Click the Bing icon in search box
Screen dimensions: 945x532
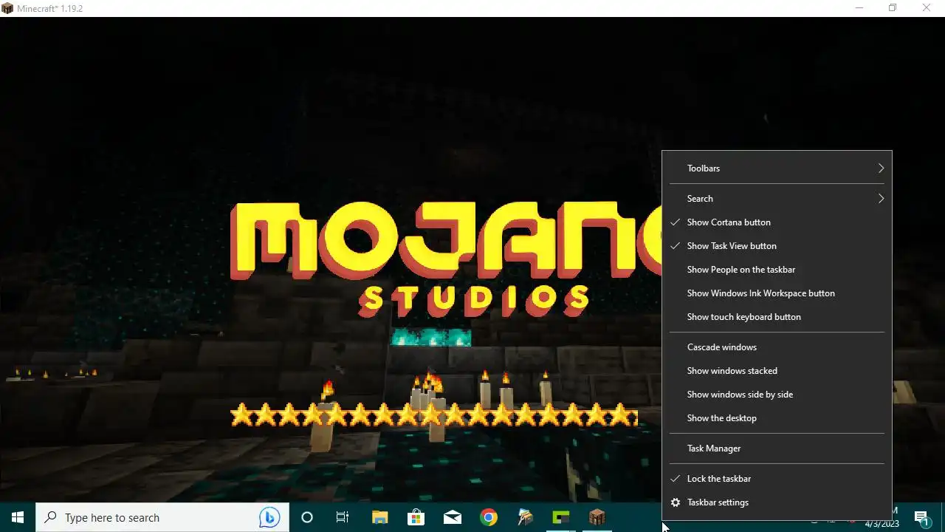(269, 517)
